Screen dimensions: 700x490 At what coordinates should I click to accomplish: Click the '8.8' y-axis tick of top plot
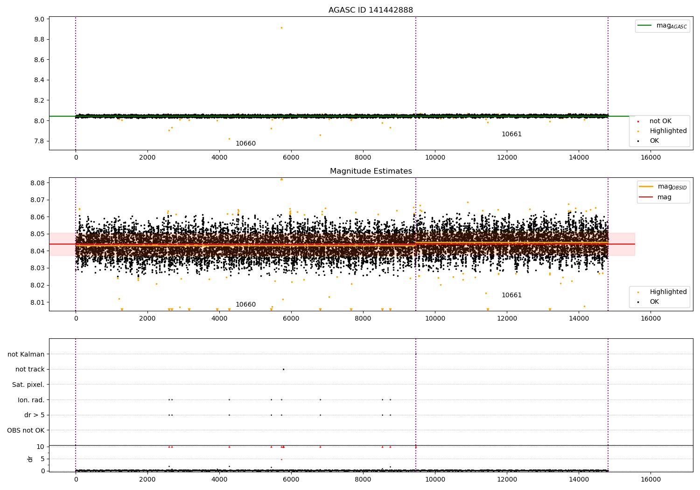(39, 40)
